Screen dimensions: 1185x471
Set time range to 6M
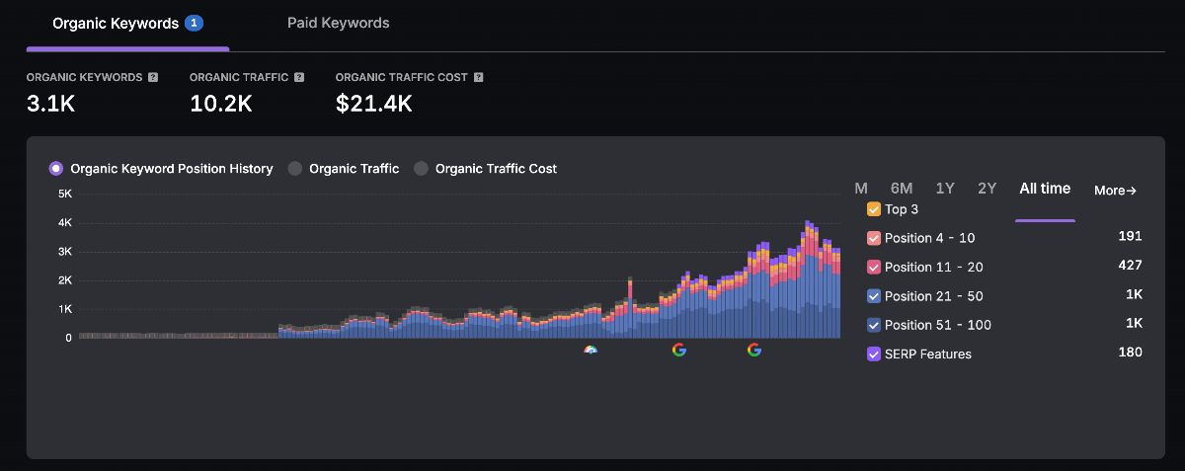click(x=901, y=189)
